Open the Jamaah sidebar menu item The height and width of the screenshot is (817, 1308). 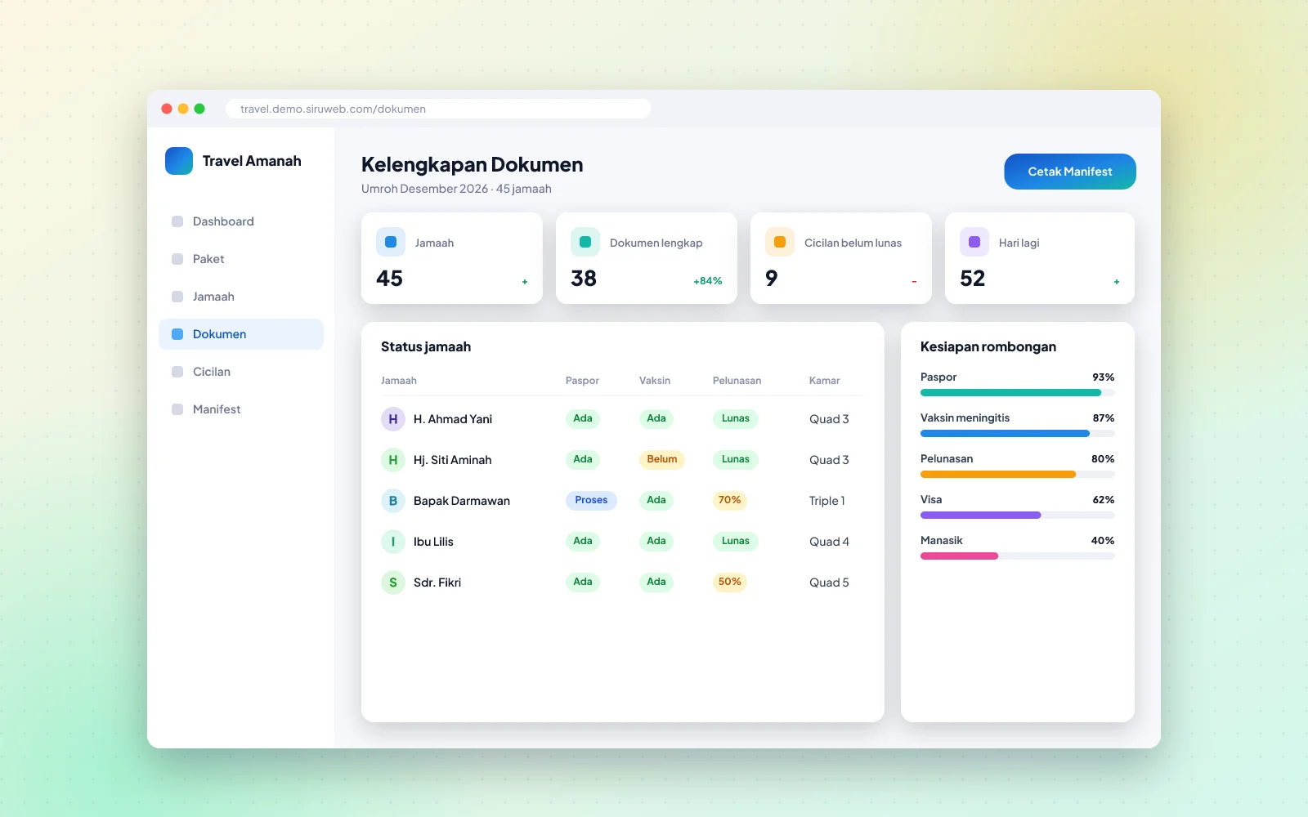[241, 297]
